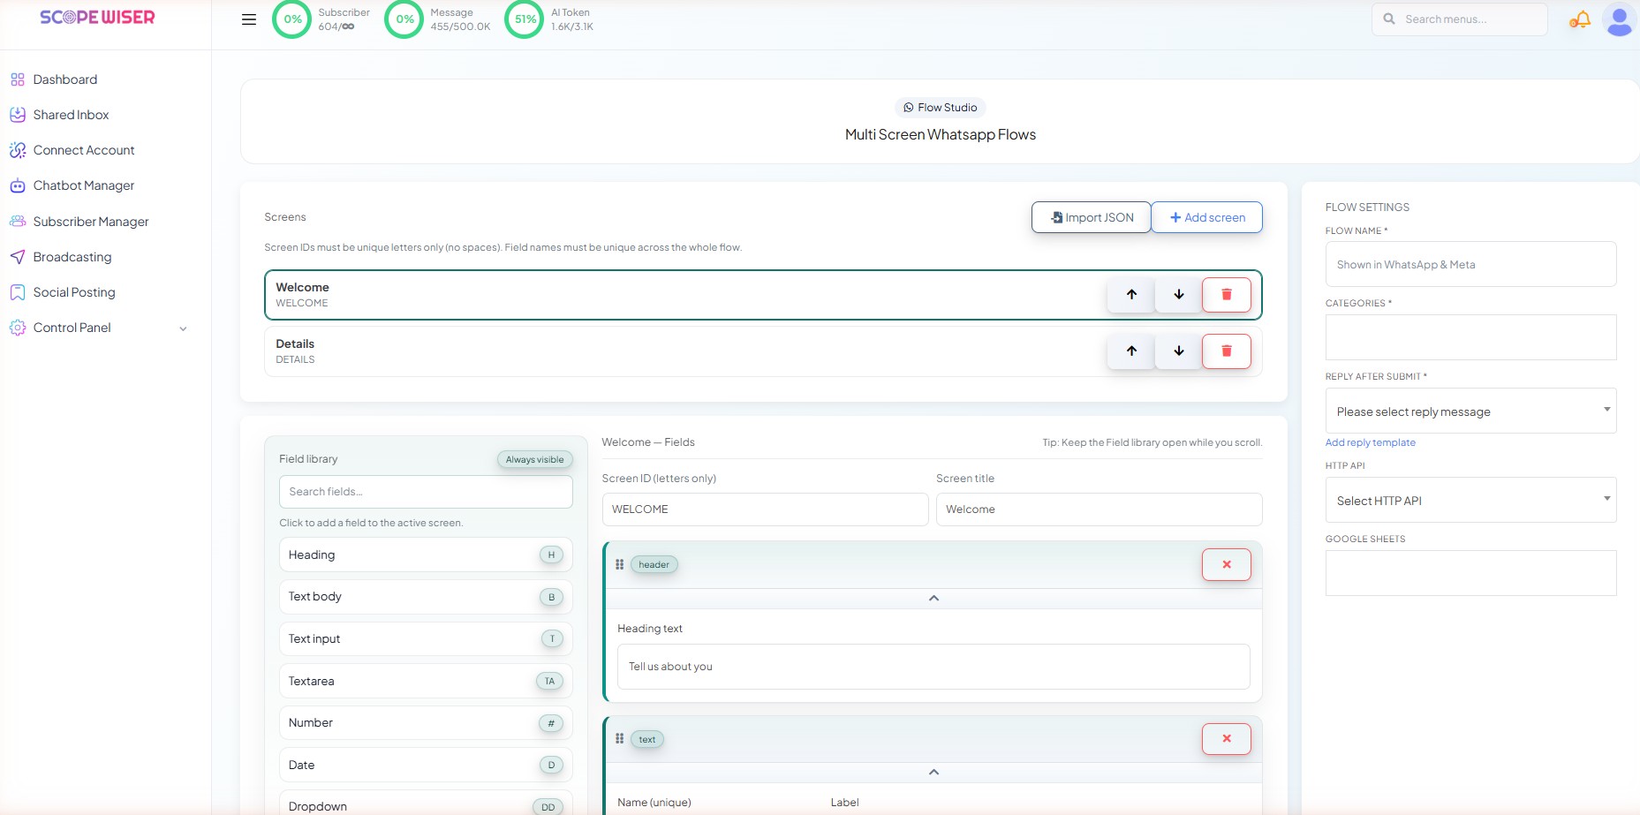Toggle the Always visible pill
Viewport: 1640px width, 815px height.
point(534,459)
